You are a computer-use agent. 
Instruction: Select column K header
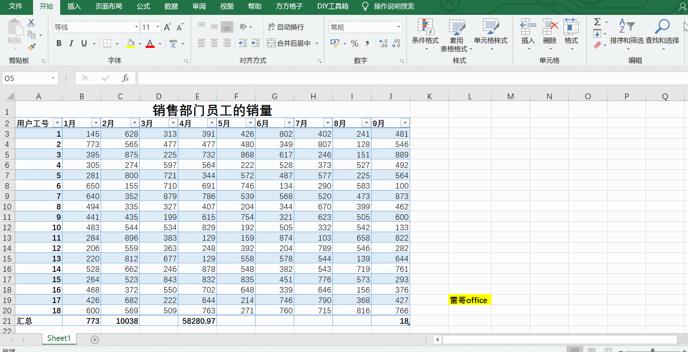click(x=429, y=97)
